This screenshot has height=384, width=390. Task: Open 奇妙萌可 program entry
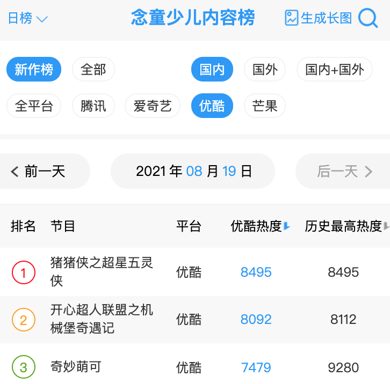[x=76, y=367]
